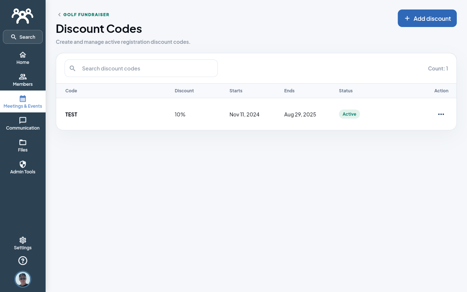The width and height of the screenshot is (467, 292).
Task: Go back to Golf Fundraiser
Action: 84,15
